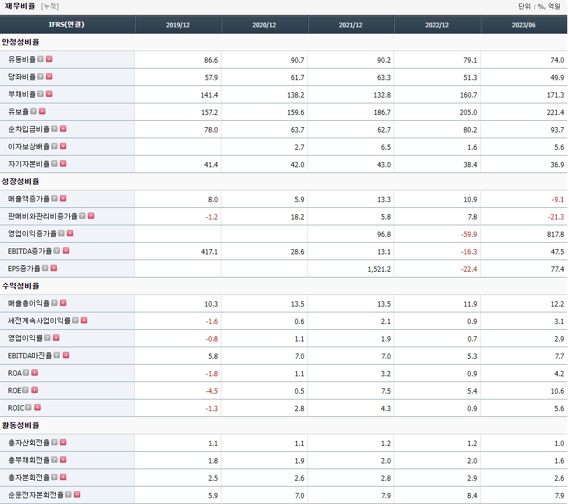569x504 pixels.
Task: Select the 2022/12 column header
Action: click(x=437, y=24)
